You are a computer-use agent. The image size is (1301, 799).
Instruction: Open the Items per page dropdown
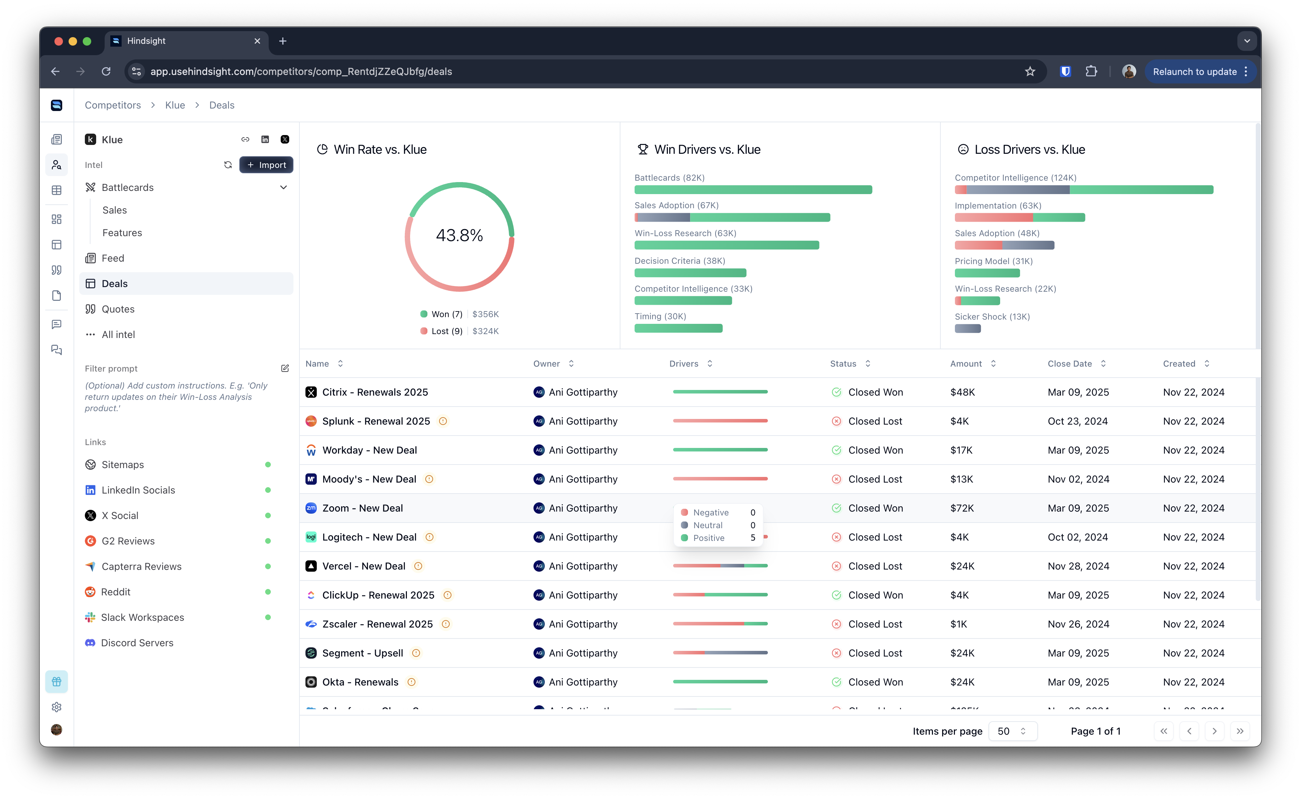coord(1013,731)
